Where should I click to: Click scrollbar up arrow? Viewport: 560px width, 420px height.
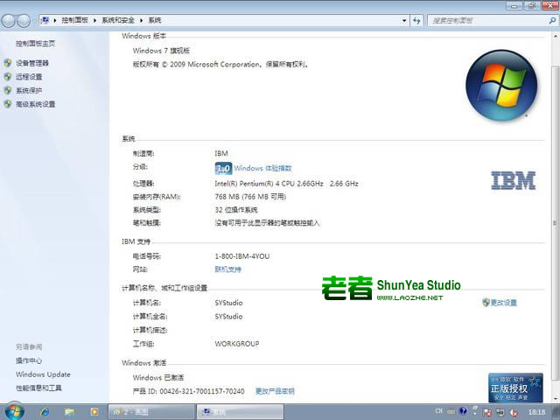(x=556, y=37)
